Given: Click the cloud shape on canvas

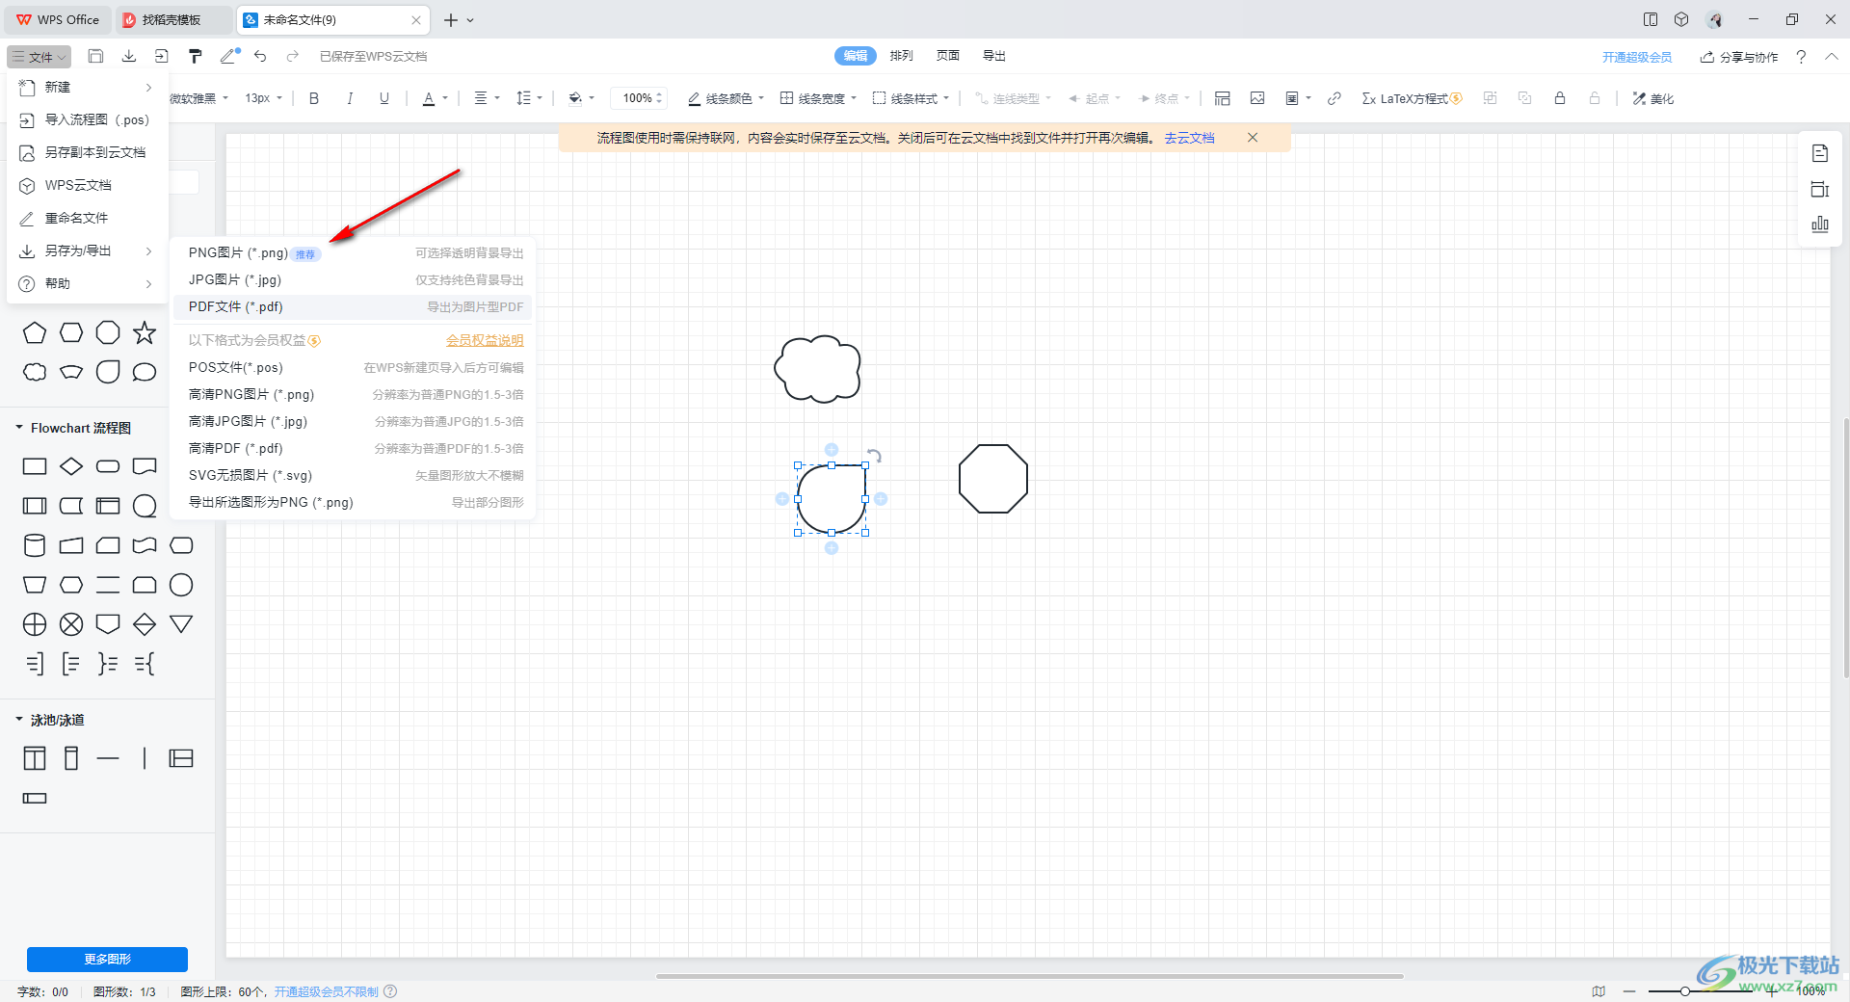Looking at the screenshot, I should click(817, 368).
